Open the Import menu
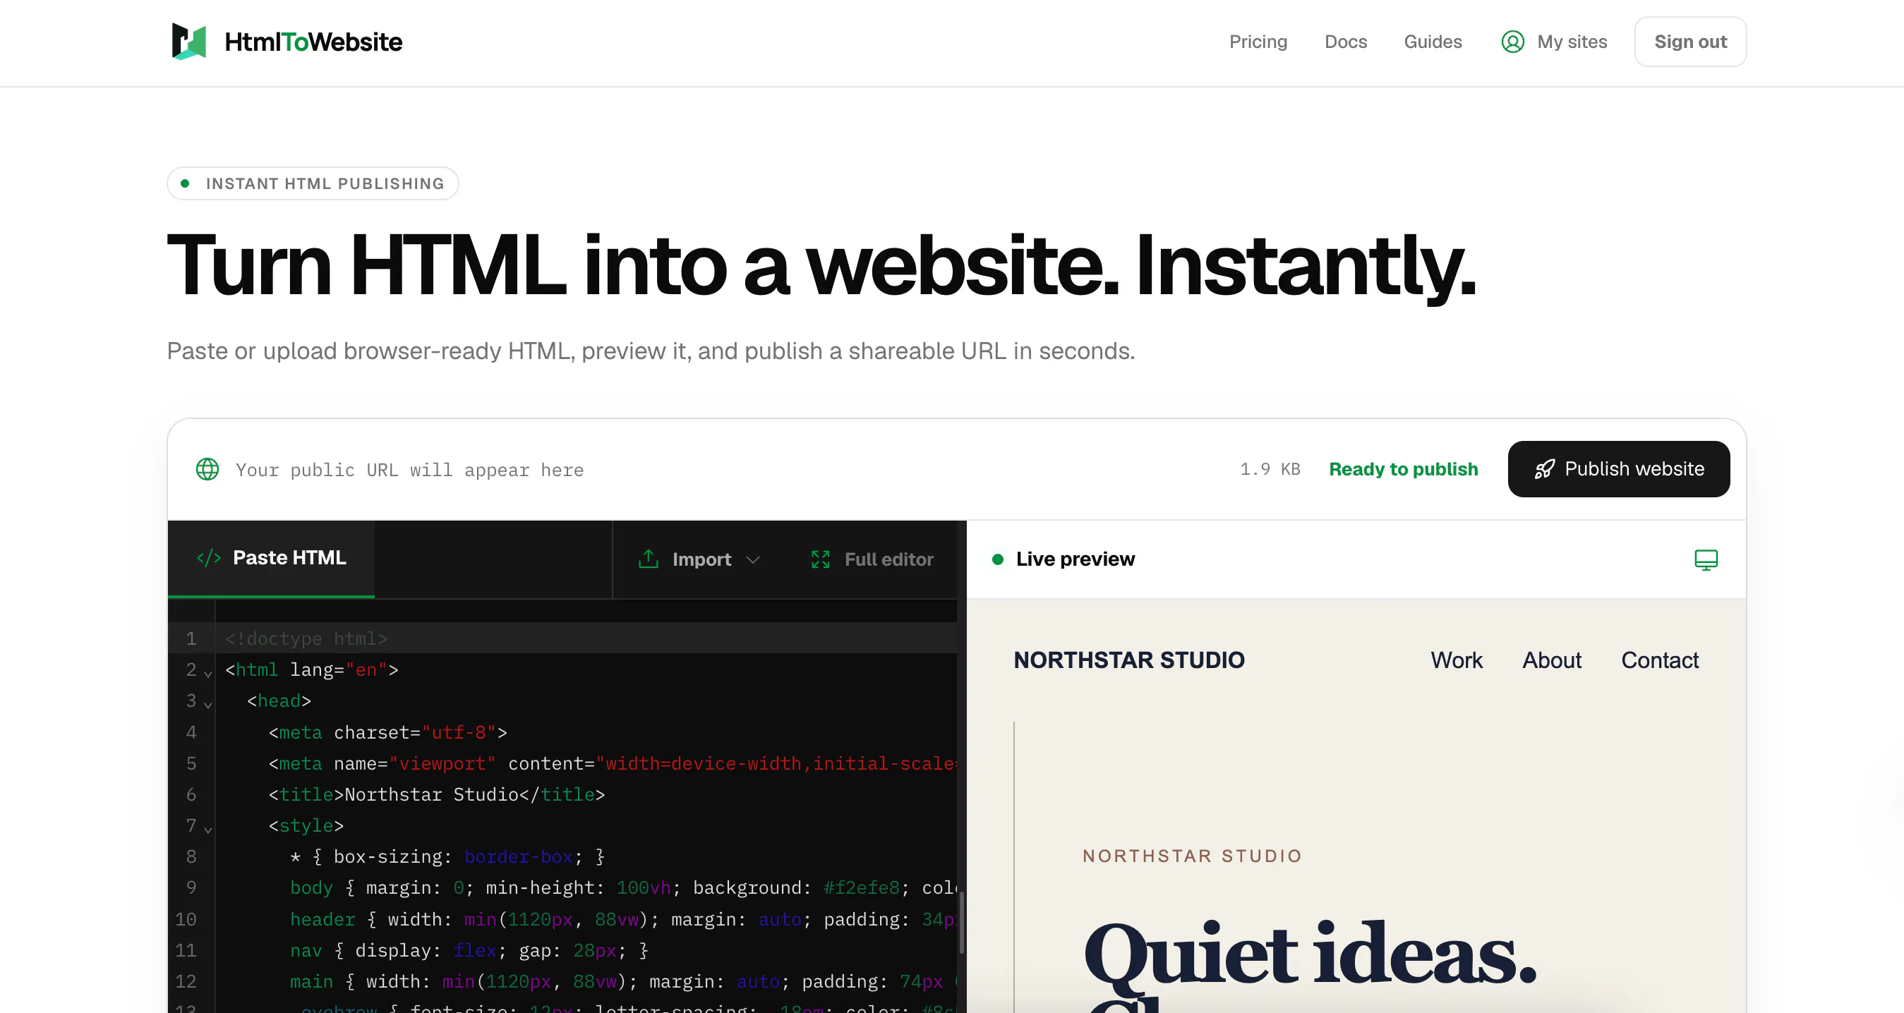The height and width of the screenshot is (1013, 1904). pos(699,559)
